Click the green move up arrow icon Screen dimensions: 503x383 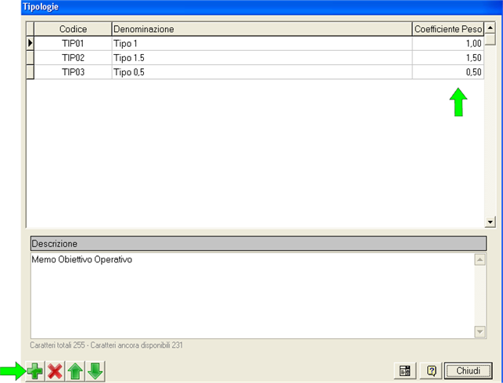[x=75, y=371]
